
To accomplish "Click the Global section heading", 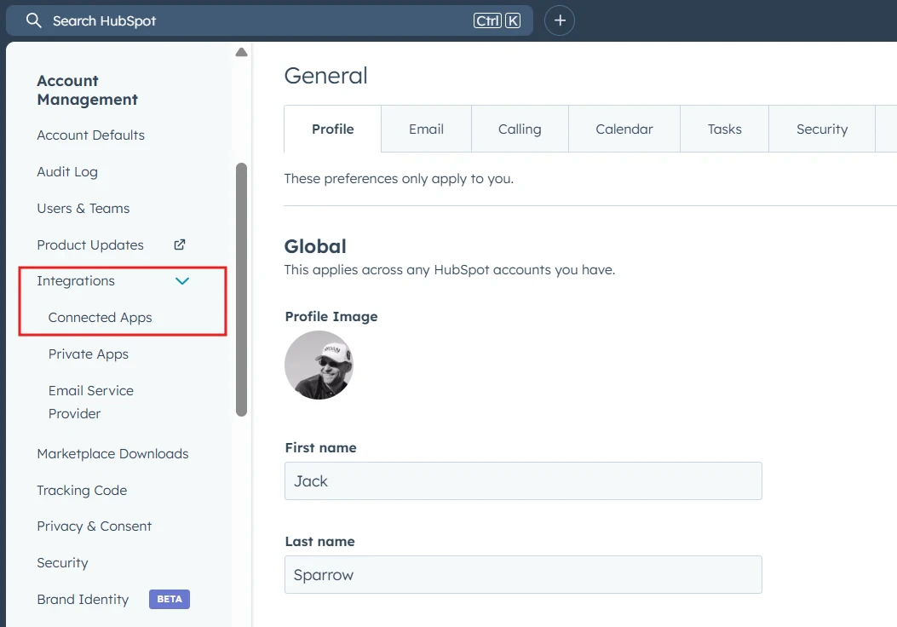I will 315,246.
